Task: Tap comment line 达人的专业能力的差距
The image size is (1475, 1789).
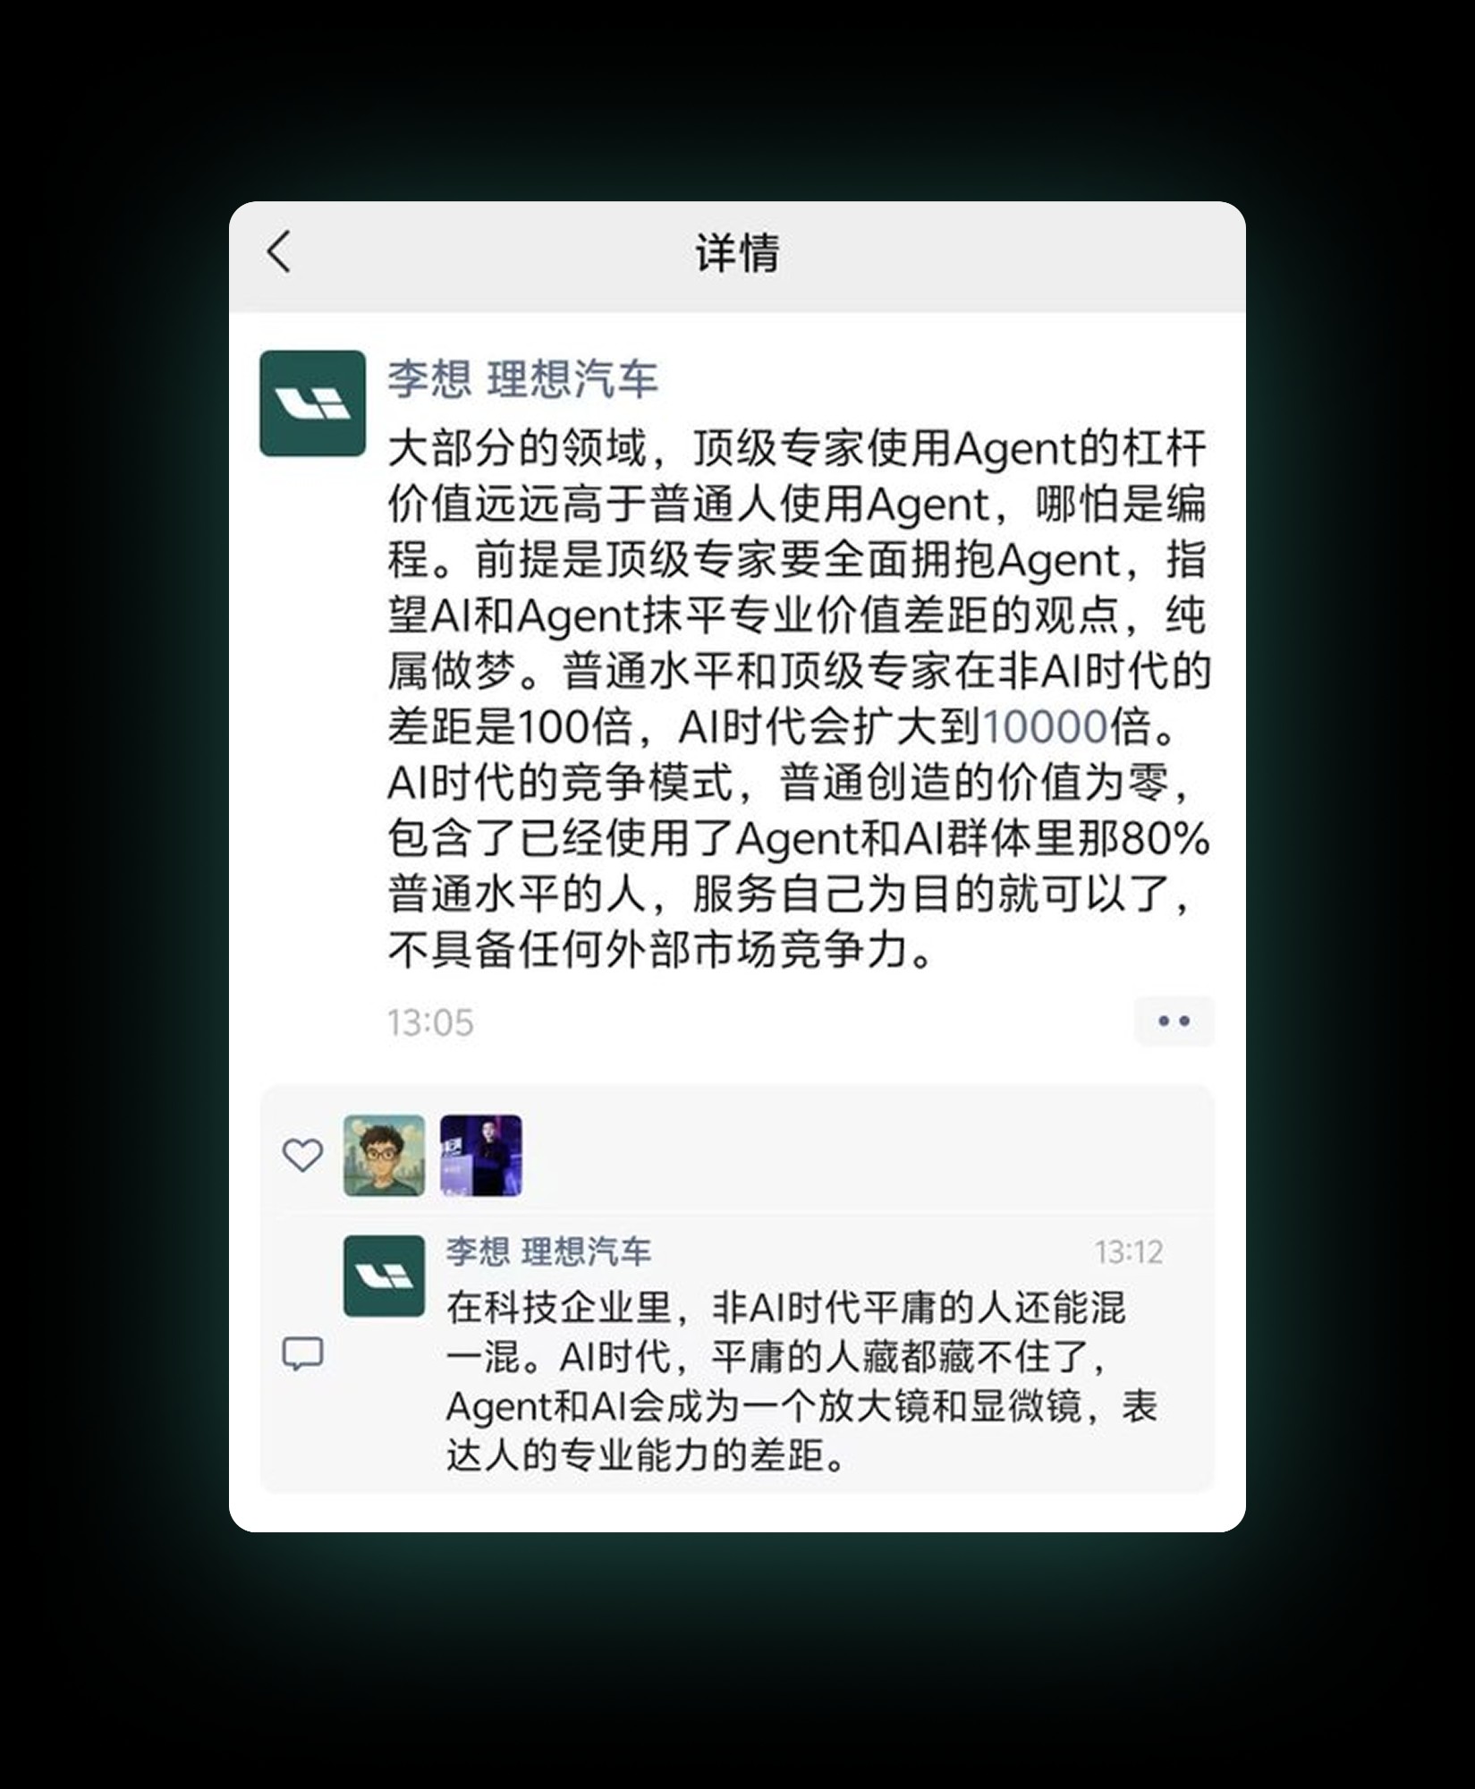Action: pos(646,1456)
